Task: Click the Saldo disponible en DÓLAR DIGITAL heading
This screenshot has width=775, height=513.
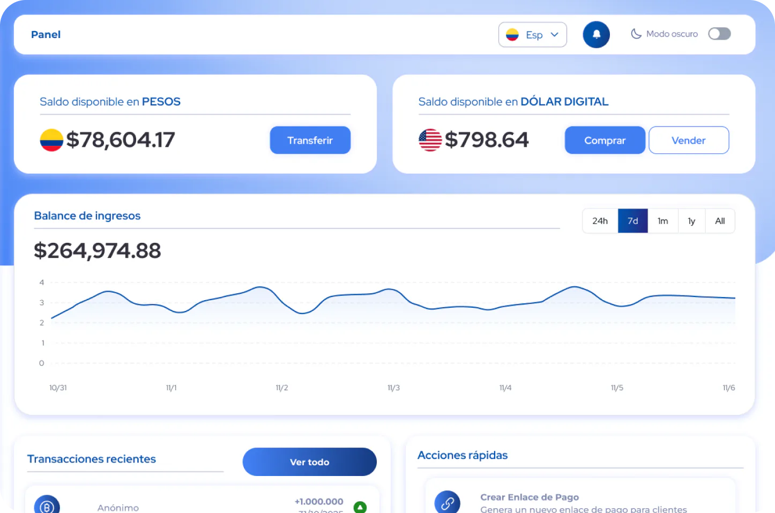Action: tap(513, 101)
